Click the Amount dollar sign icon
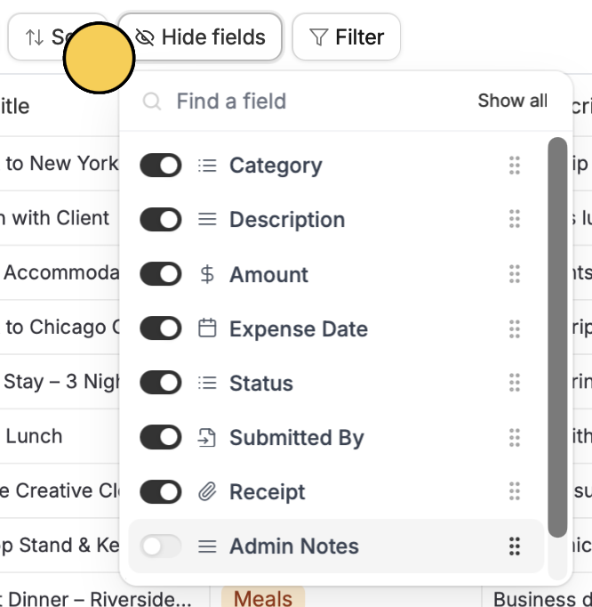 pos(207,274)
